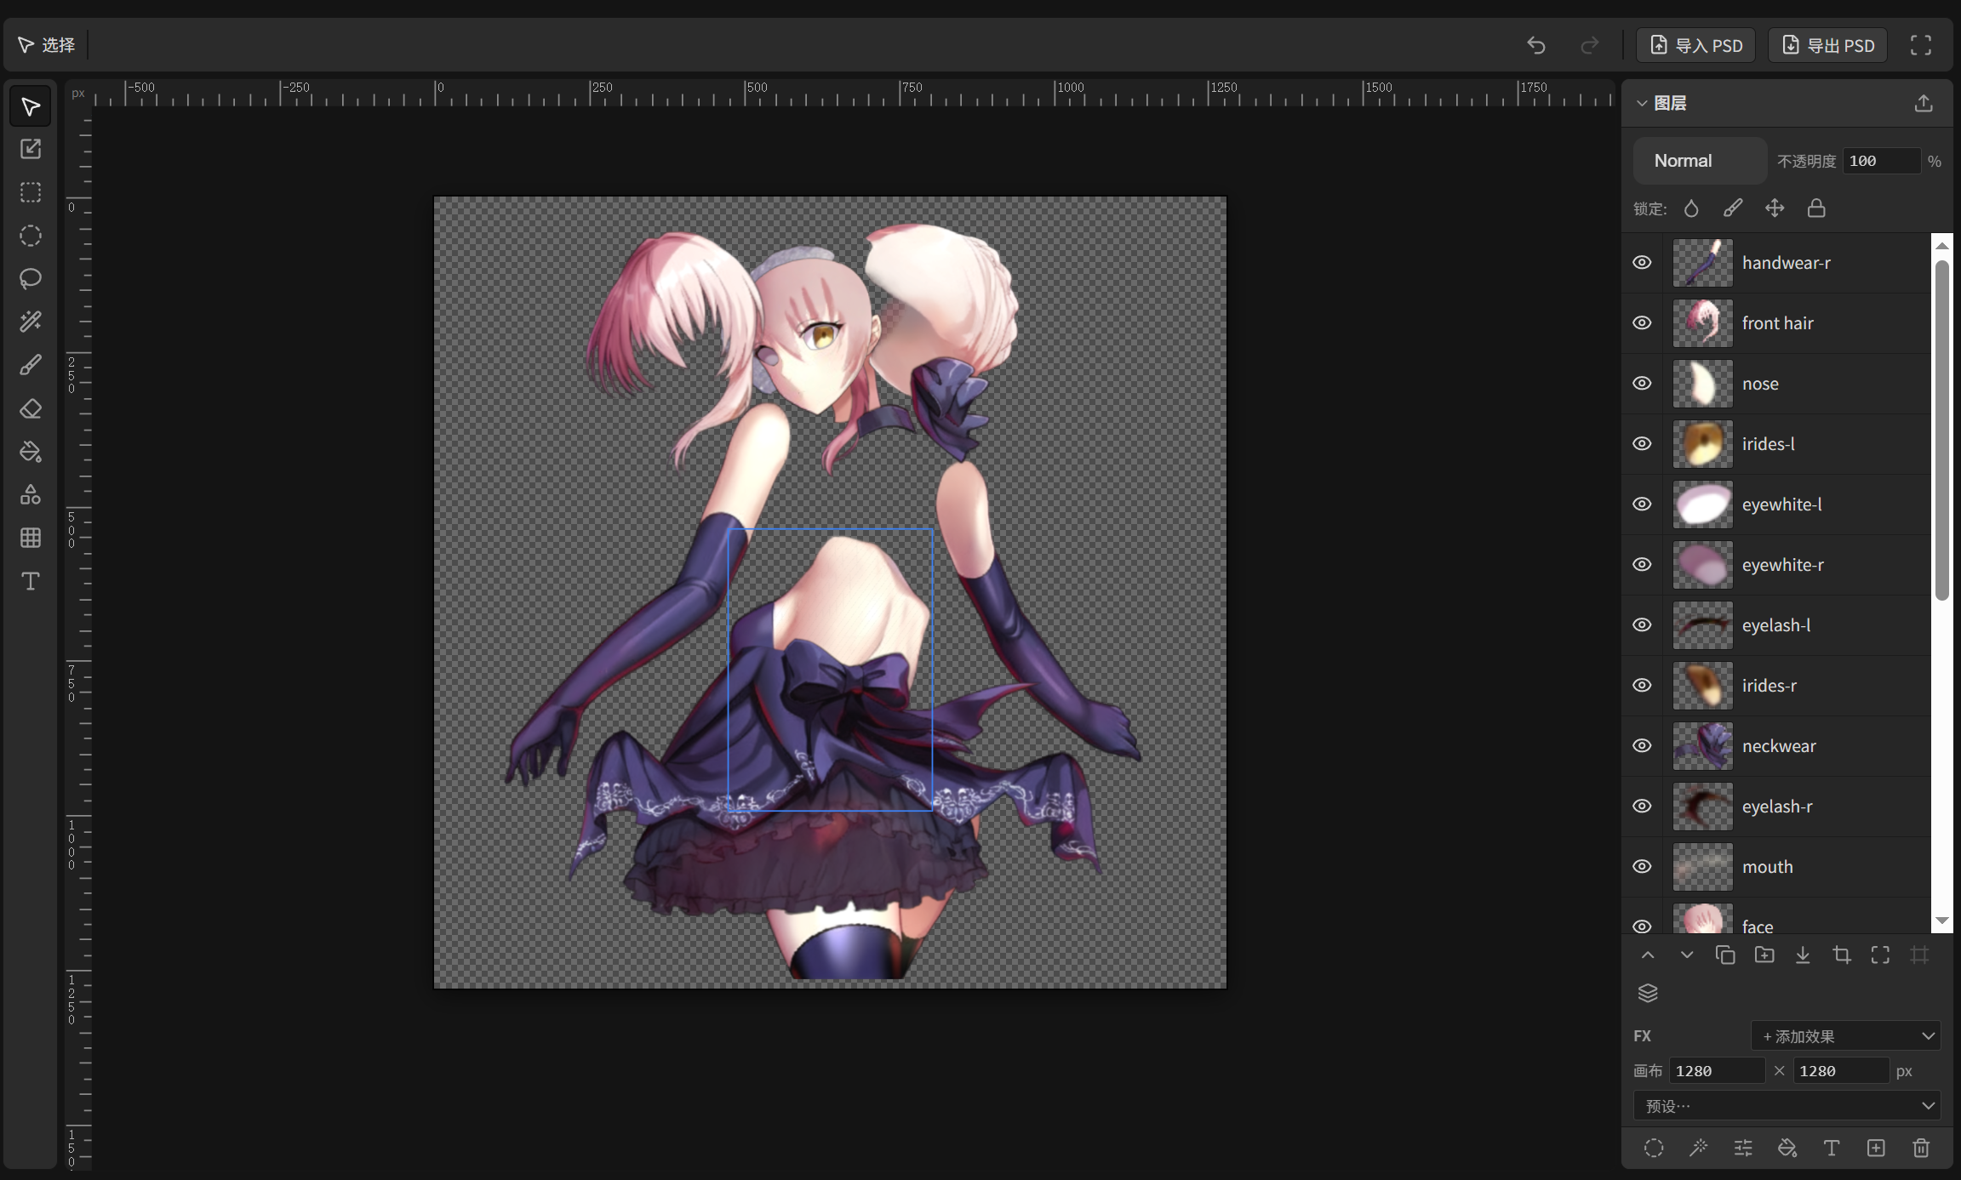Select the shapes tool
Screen dimensions: 1961x1180
pos(31,494)
